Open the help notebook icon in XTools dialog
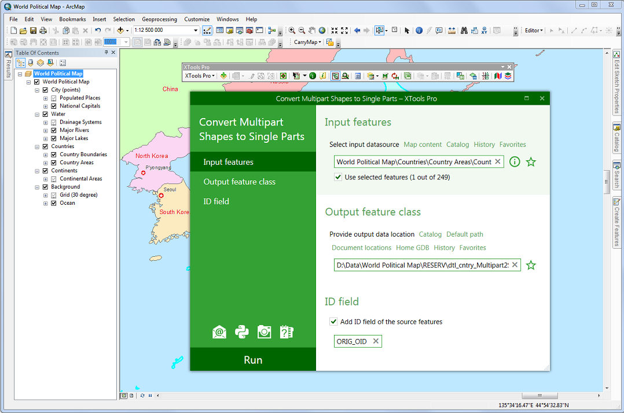The image size is (624, 413). (287, 332)
